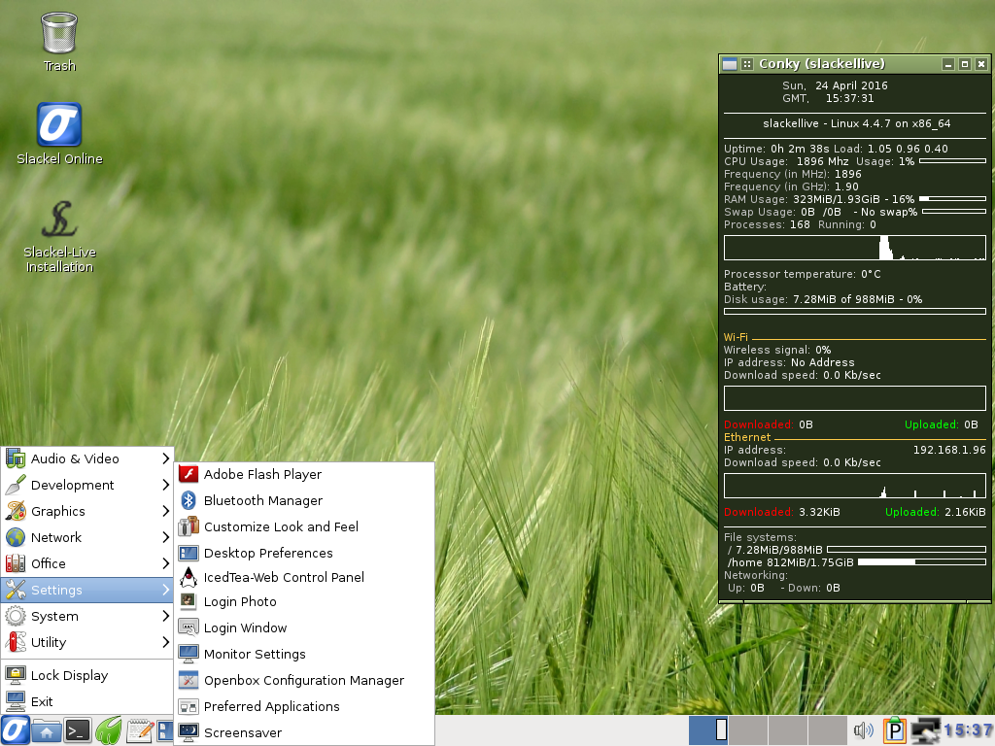Expand the Utility submenu
The image size is (995, 746).
coord(86,642)
